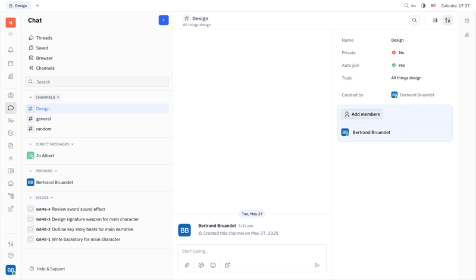Collapse the DIRECT MESSAGES group arrow
The height and width of the screenshot is (280, 476).
point(30,144)
